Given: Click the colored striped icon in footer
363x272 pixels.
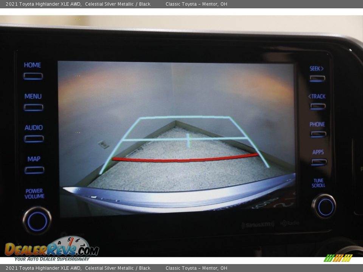Looking at the screenshot, I should coord(338,258).
